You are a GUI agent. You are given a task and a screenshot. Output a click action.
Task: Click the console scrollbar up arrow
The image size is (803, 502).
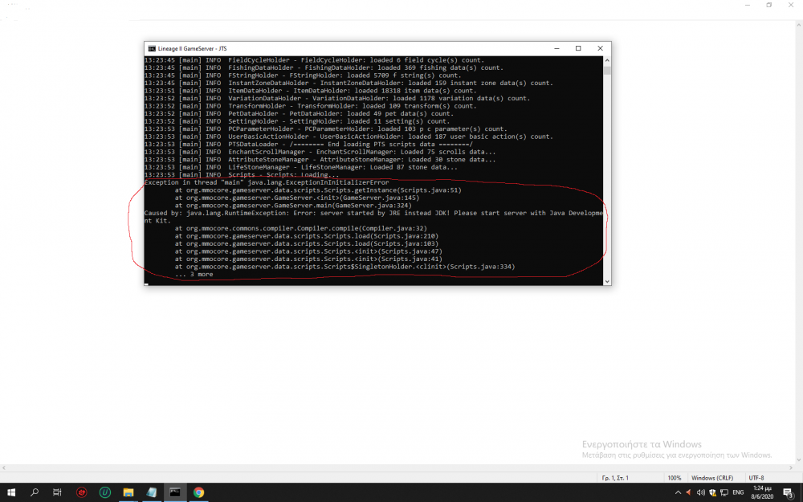pos(606,60)
